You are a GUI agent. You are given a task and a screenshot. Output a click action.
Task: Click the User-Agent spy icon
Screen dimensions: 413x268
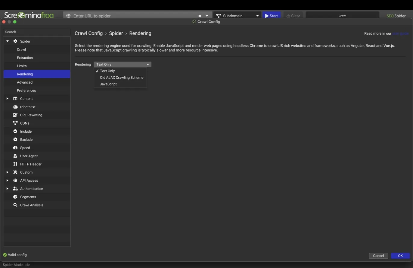(15, 156)
